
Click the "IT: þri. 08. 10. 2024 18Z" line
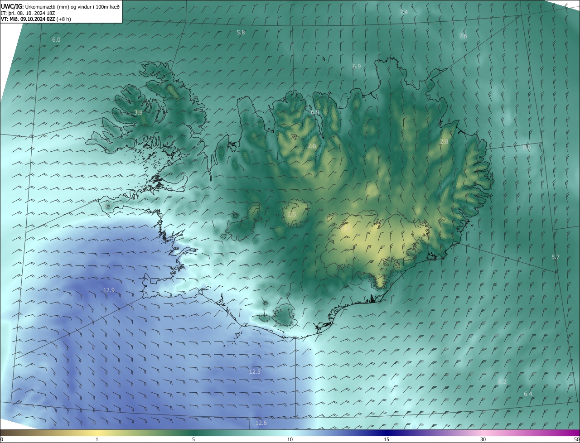[x=29, y=13]
